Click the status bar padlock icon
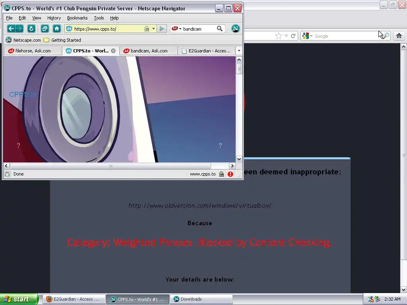407x305 pixels. point(221,174)
